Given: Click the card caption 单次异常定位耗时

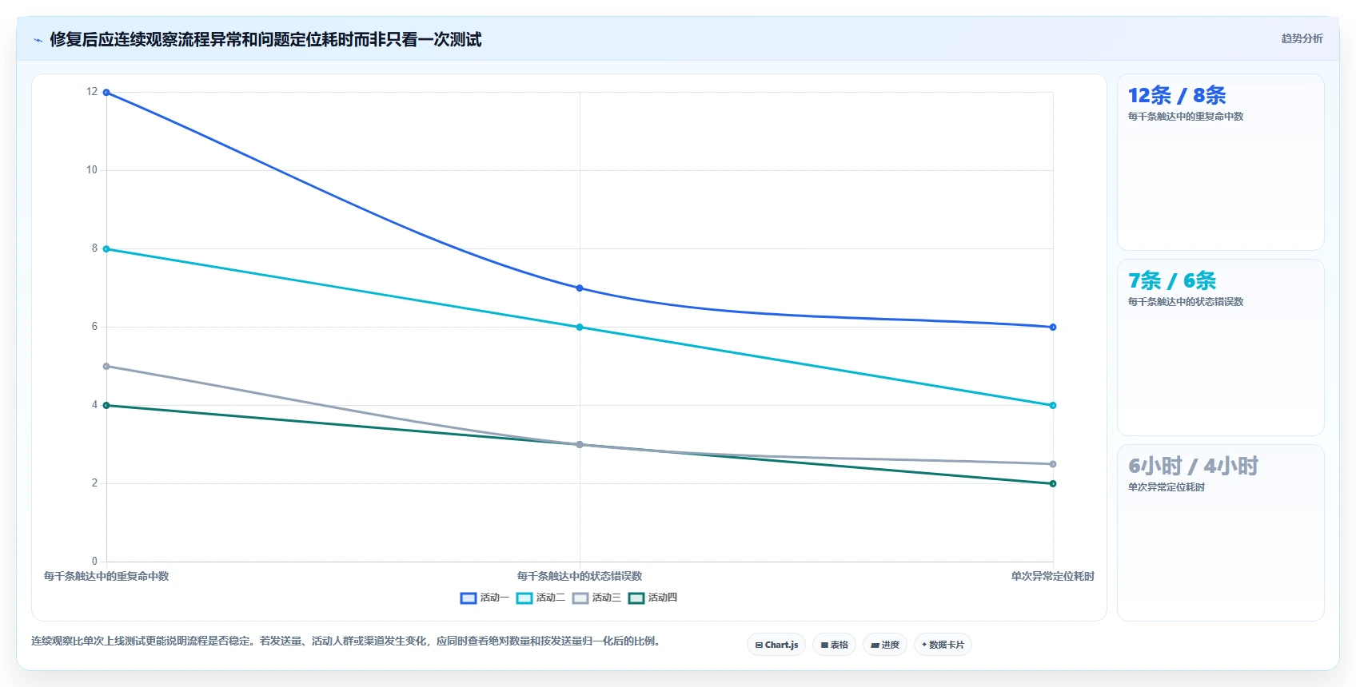Looking at the screenshot, I should point(1167,487).
